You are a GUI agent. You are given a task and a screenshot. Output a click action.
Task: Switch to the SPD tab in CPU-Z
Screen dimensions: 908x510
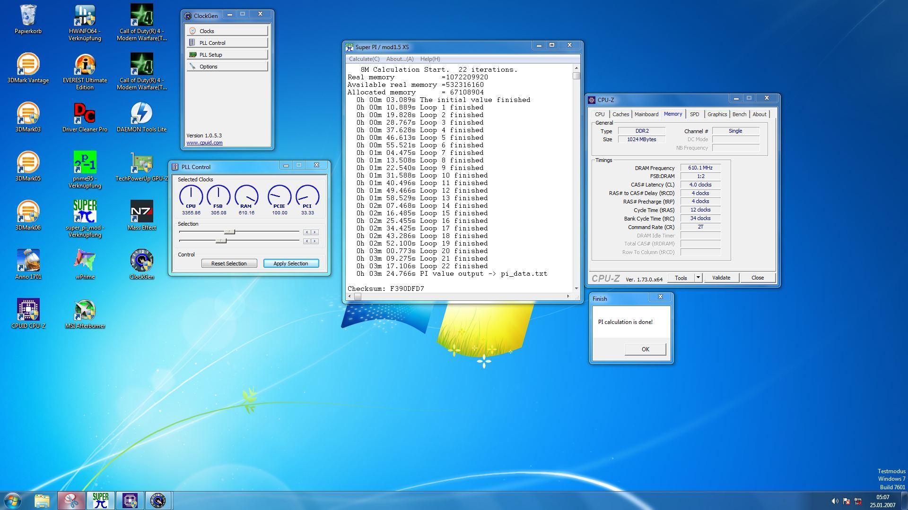click(694, 114)
